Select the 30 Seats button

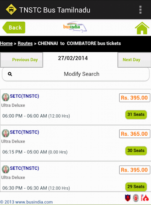click(136, 151)
